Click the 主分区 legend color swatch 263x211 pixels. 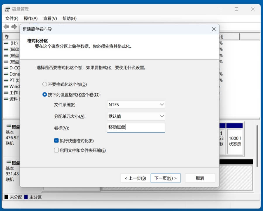26,197
